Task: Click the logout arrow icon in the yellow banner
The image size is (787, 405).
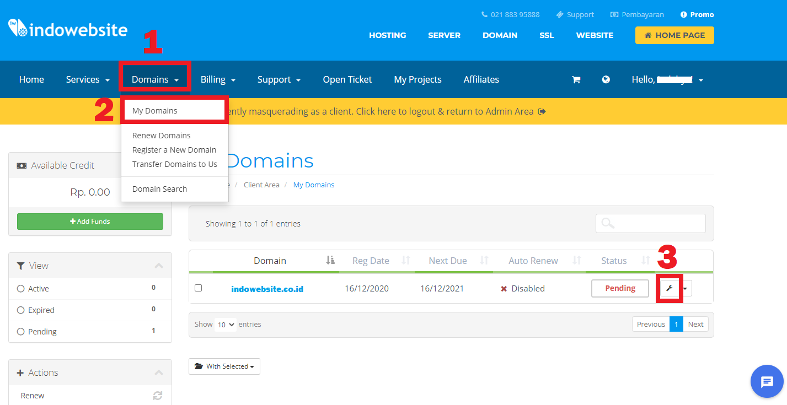Action: (541, 111)
